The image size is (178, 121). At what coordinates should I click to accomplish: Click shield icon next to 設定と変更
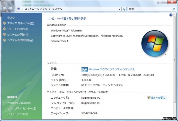pos(149,98)
